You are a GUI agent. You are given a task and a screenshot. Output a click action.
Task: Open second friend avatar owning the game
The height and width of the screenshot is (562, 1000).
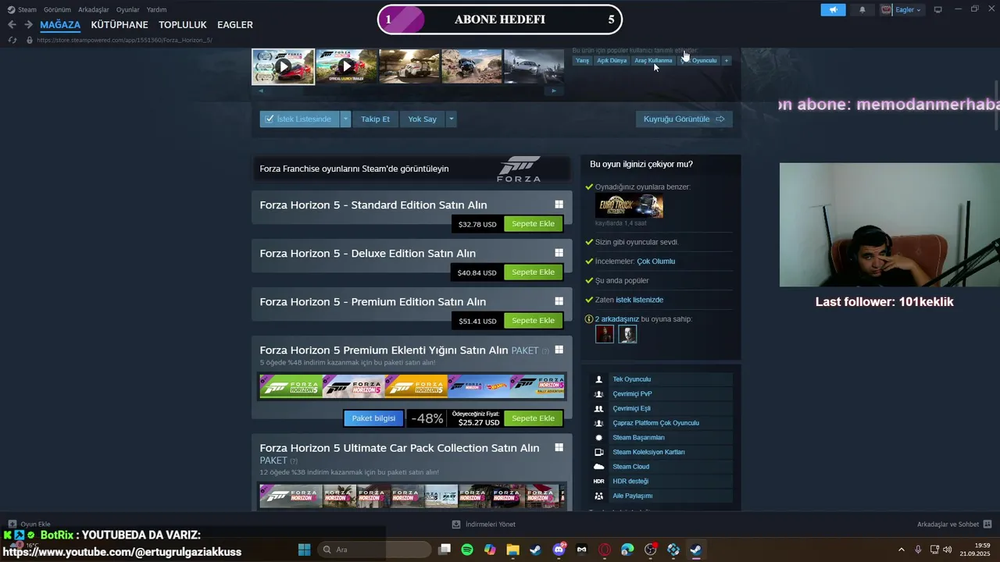[627, 334]
